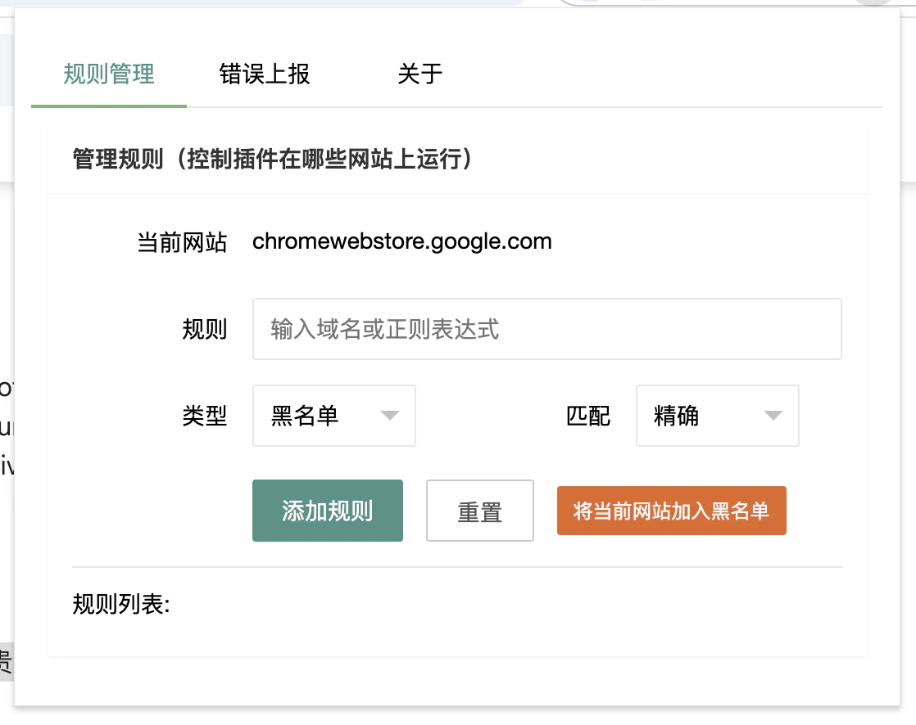This screenshot has width=916, height=725.
Task: Open the 错误上报 tab
Action: 263,74
